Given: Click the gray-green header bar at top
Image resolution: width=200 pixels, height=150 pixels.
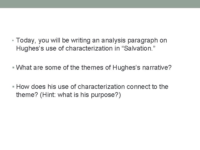Looking at the screenshot, I should tap(100, 4).
